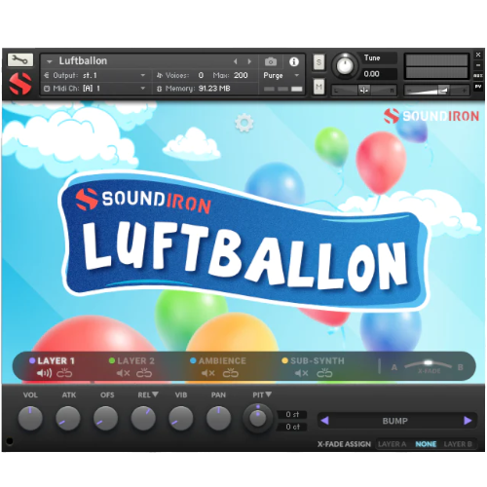Toggle the Sub-Synth link icon
Viewport: 487px width, 487px height.
(x=324, y=373)
